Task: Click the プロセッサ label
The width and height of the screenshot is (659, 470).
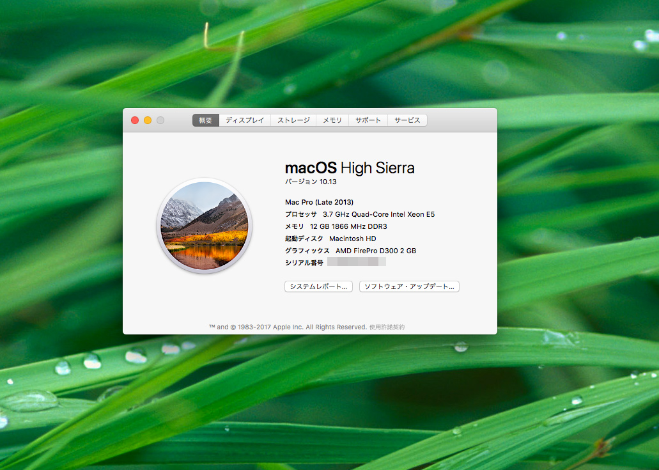Action: [x=300, y=214]
